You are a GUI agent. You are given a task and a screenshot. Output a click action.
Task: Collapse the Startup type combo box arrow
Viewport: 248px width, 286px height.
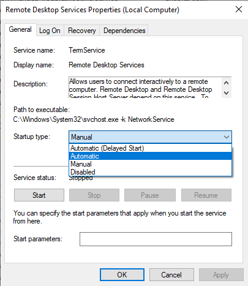tap(227, 137)
